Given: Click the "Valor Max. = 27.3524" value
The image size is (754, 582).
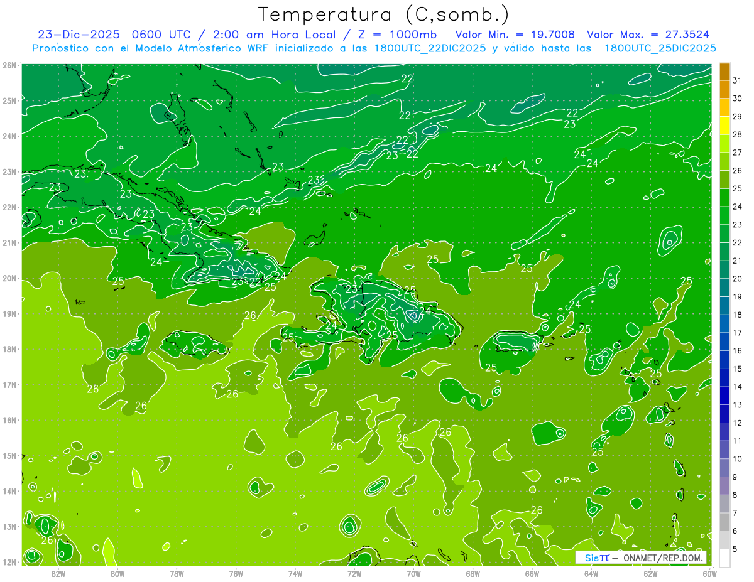Looking at the screenshot, I should 648,35.
